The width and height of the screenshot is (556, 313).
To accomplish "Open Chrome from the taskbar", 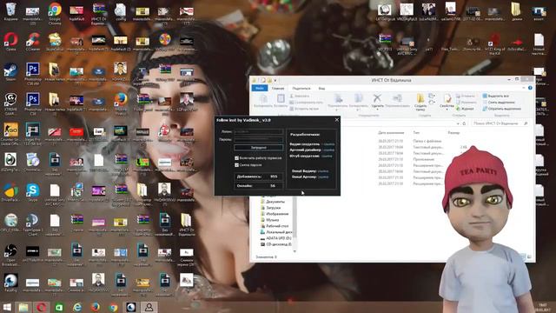I will pyautogui.click(x=113, y=307).
